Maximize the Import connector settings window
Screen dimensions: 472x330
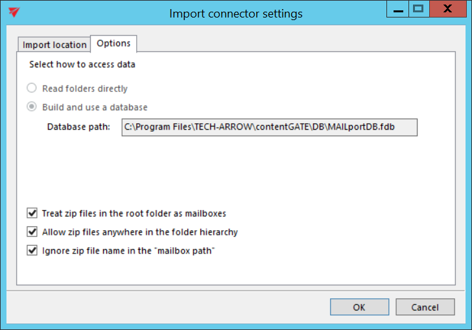point(418,8)
